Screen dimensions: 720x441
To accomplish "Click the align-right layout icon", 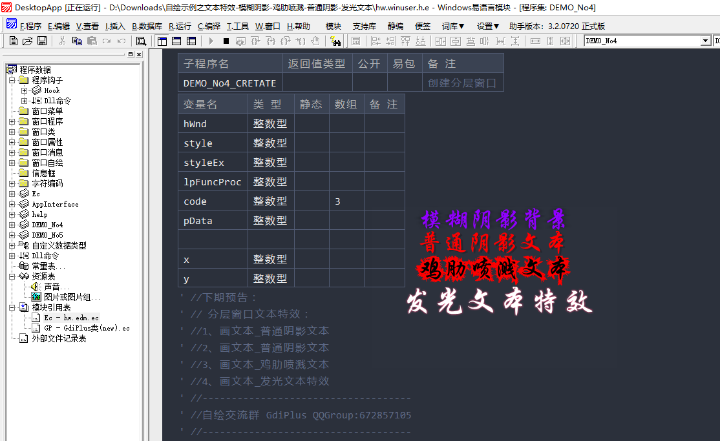I will pyautogui.click(x=390, y=41).
